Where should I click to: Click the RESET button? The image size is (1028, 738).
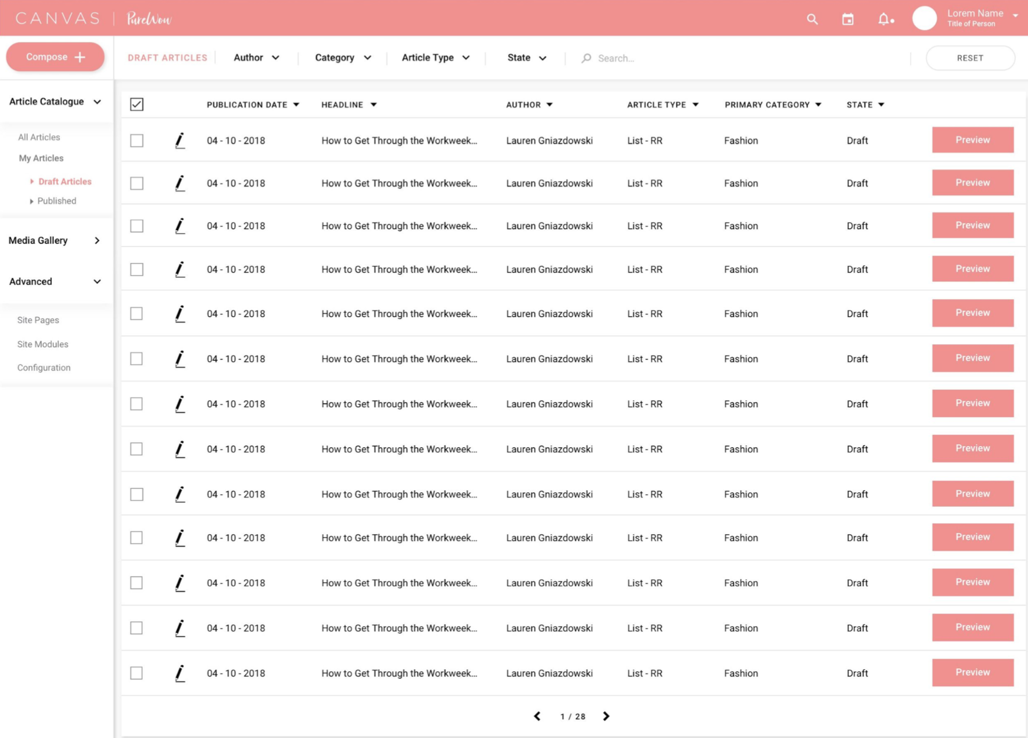point(970,58)
